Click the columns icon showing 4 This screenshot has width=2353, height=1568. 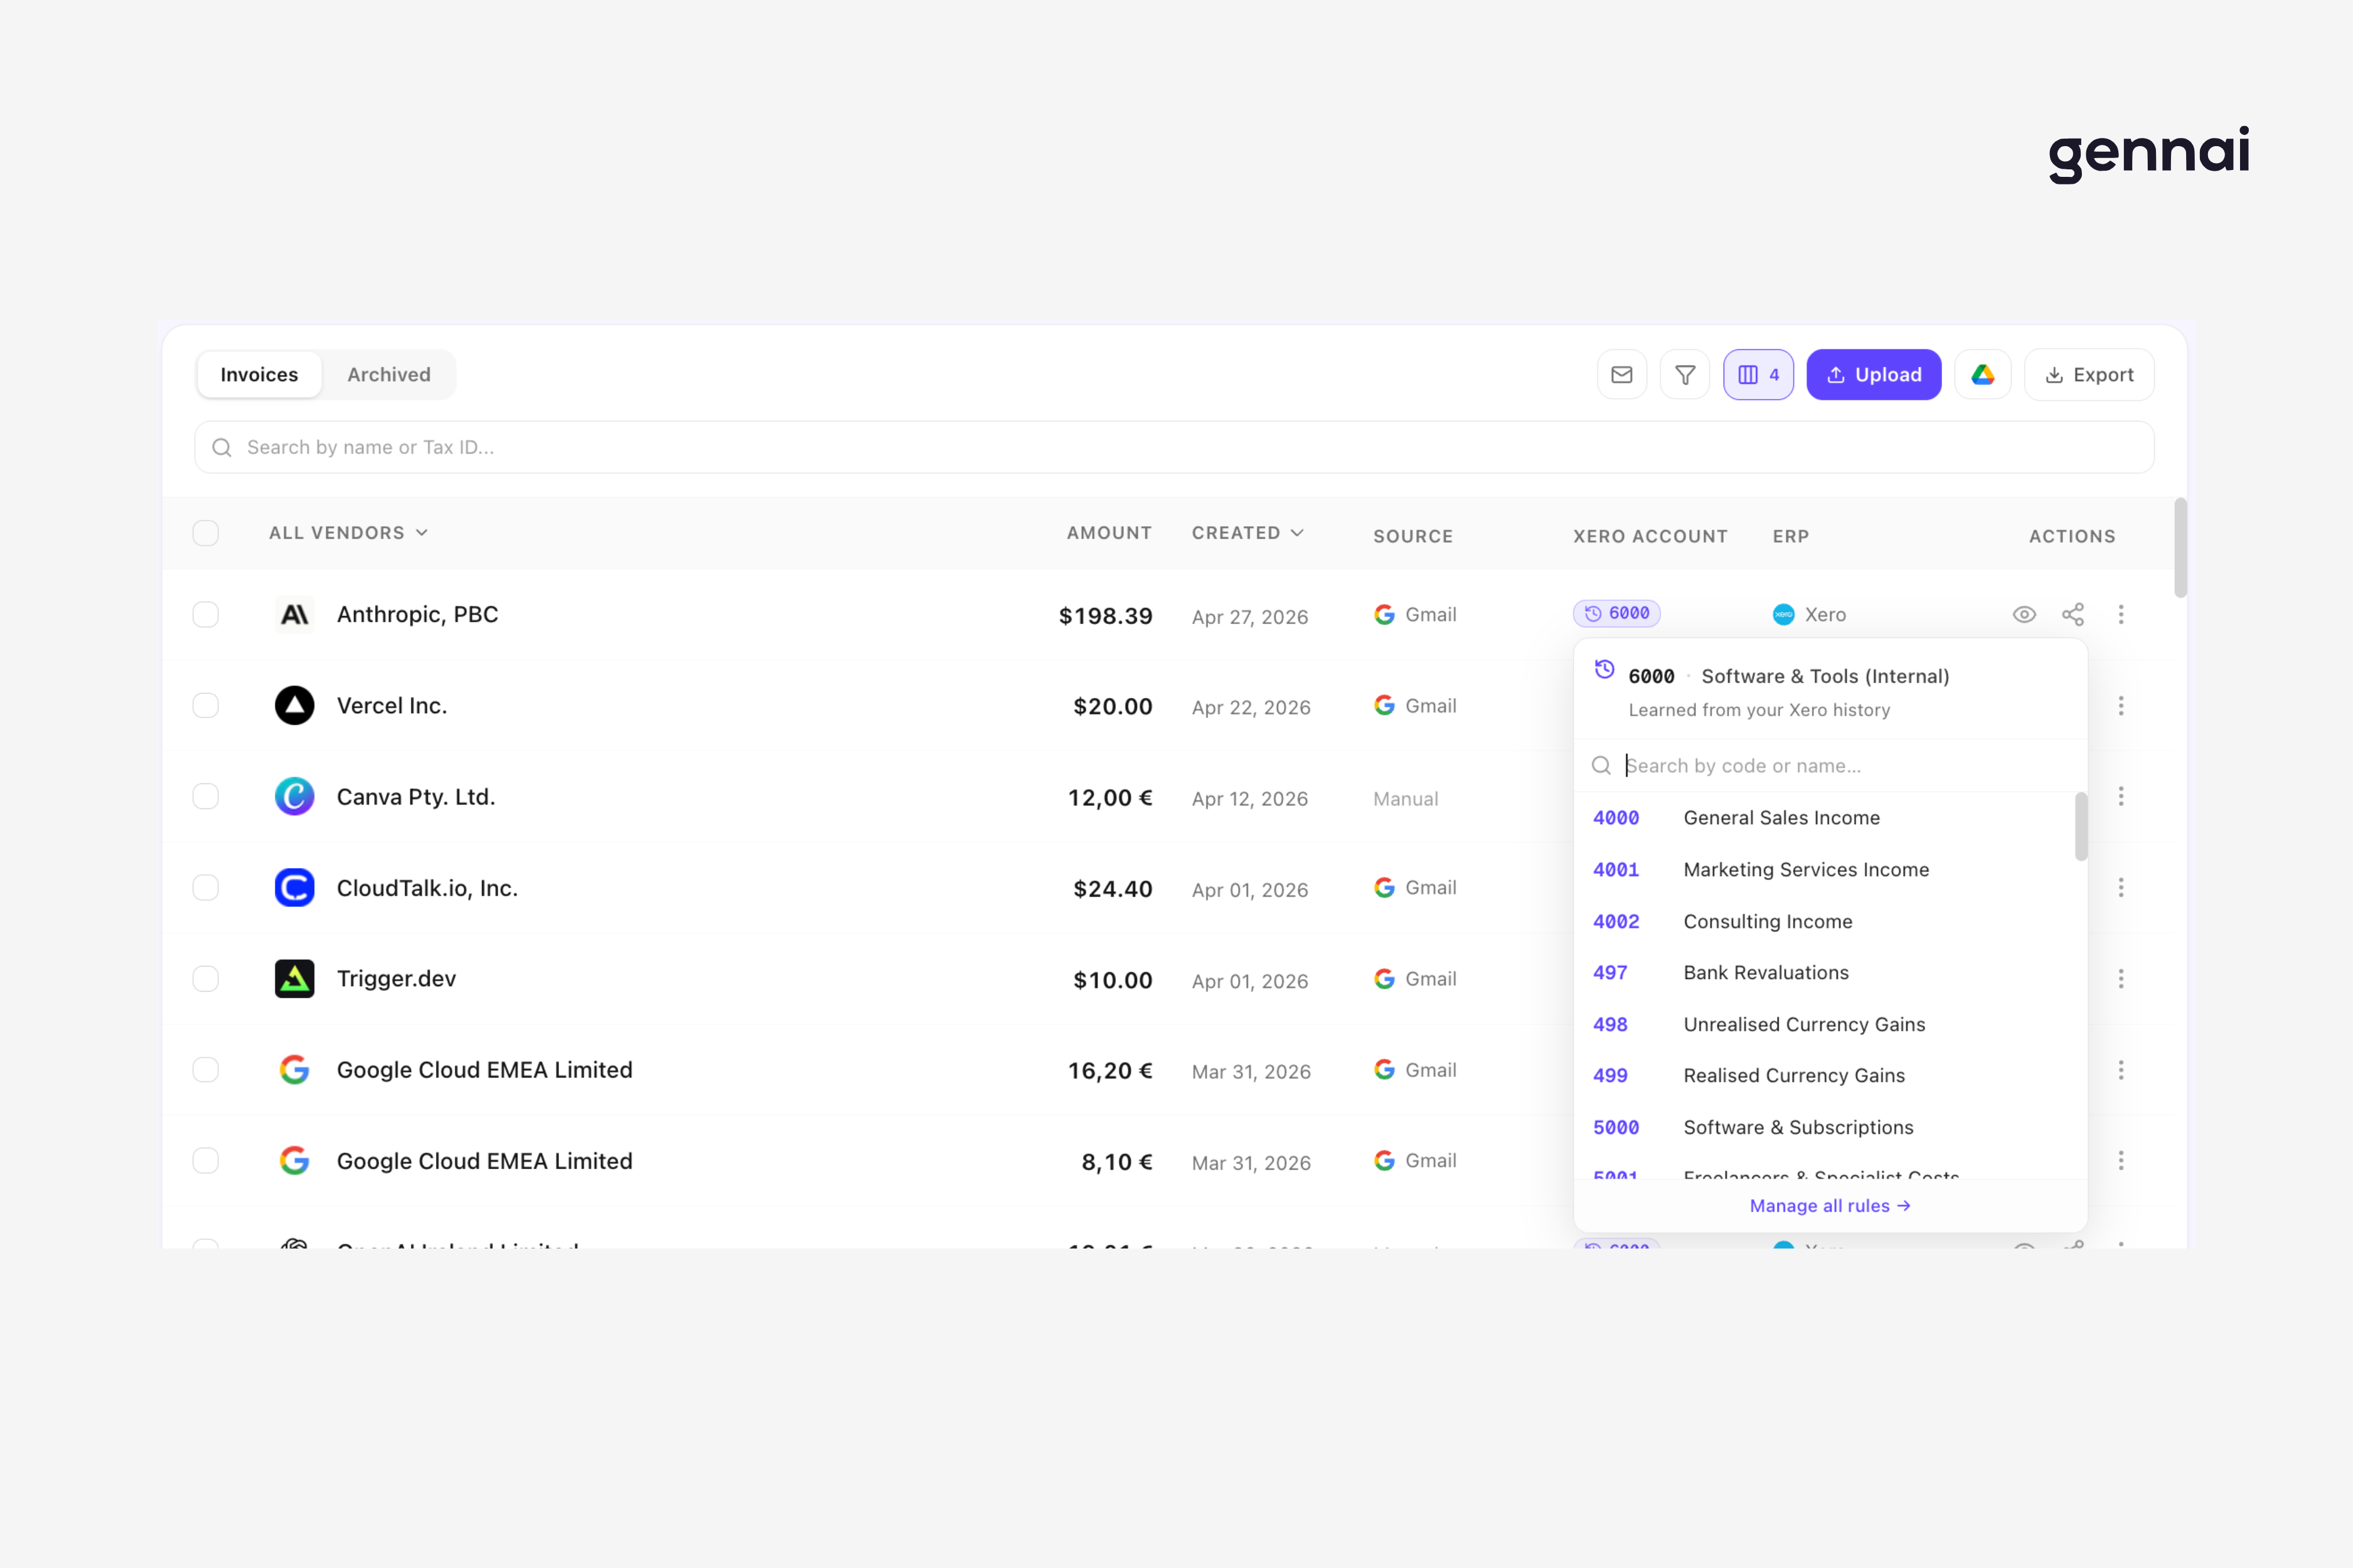coord(1759,374)
